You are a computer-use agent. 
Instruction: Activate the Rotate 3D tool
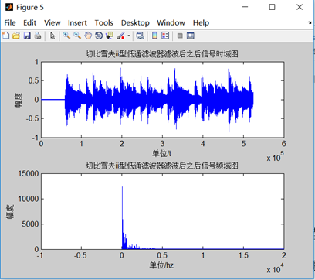coord(99,36)
